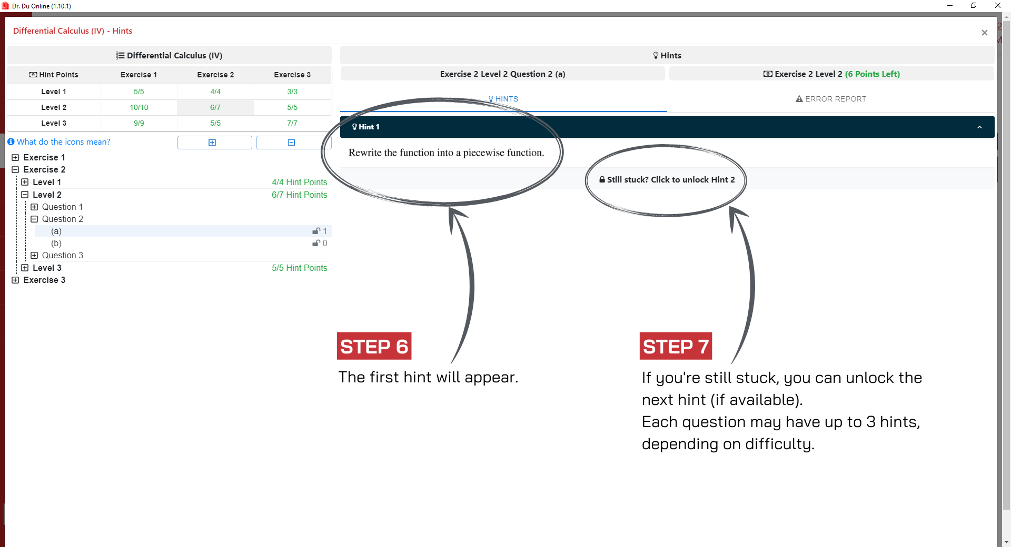This screenshot has width=1011, height=547.
Task: Restore down the application window
Action: tap(974, 6)
